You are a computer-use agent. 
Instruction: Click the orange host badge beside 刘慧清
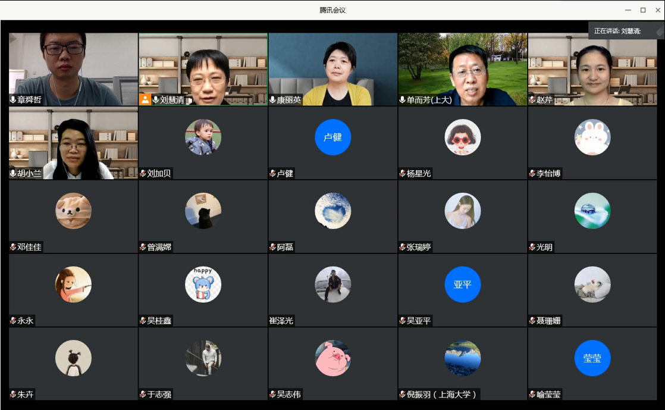145,99
